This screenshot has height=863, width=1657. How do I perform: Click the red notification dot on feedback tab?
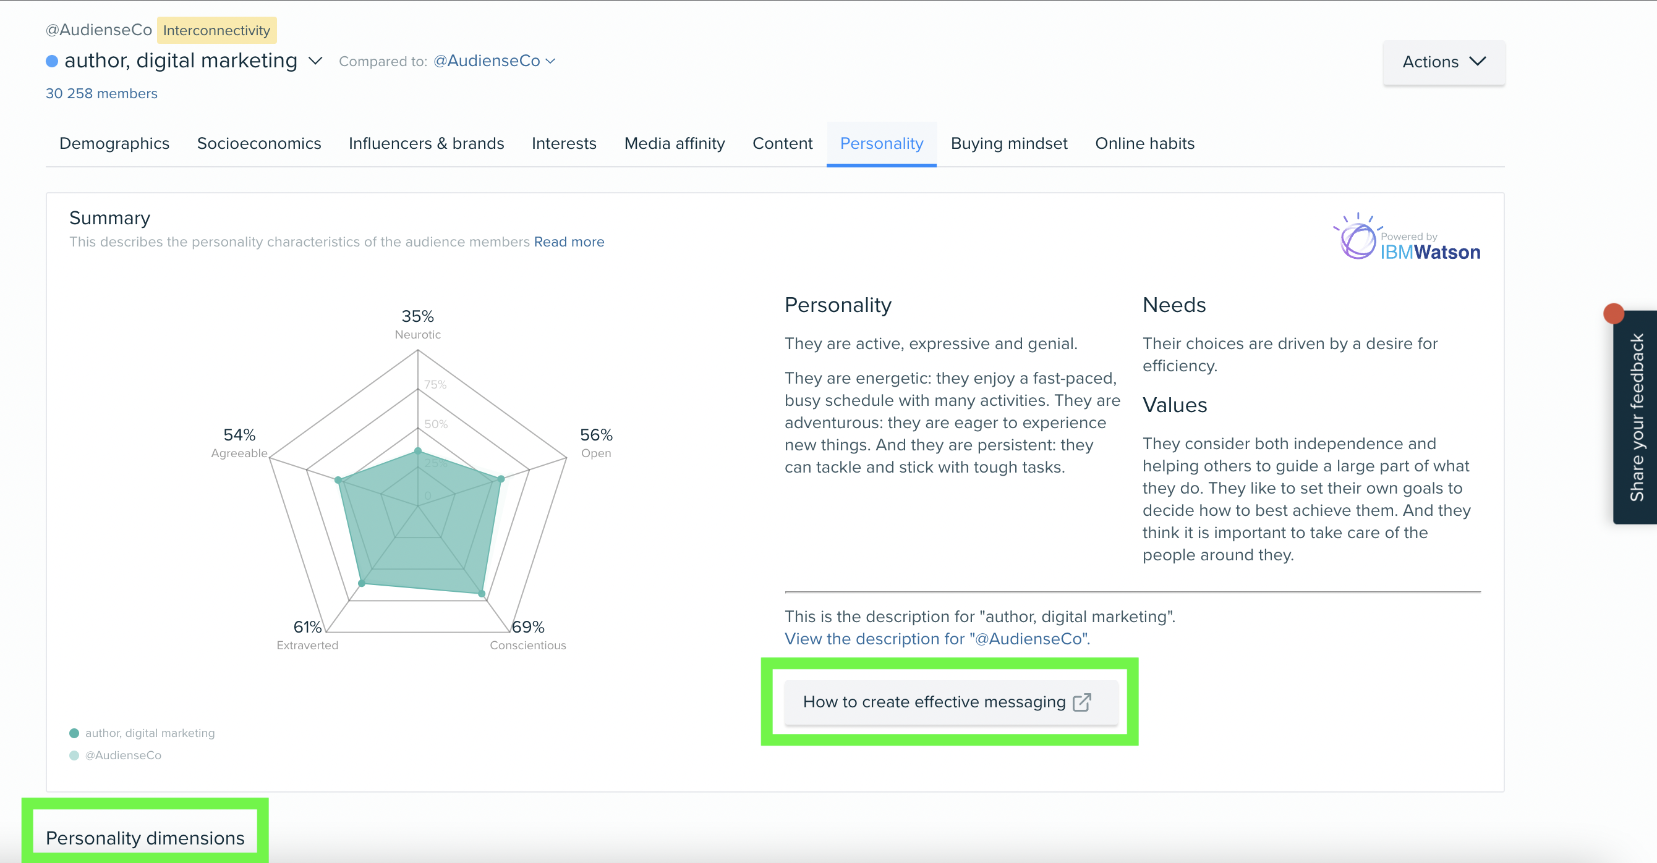(x=1613, y=314)
